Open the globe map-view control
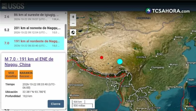This screenshot has width=196, height=111. pyautogui.click(x=73, y=33)
